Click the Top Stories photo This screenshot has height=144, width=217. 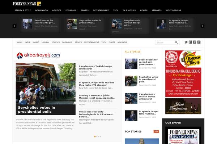point(142,141)
